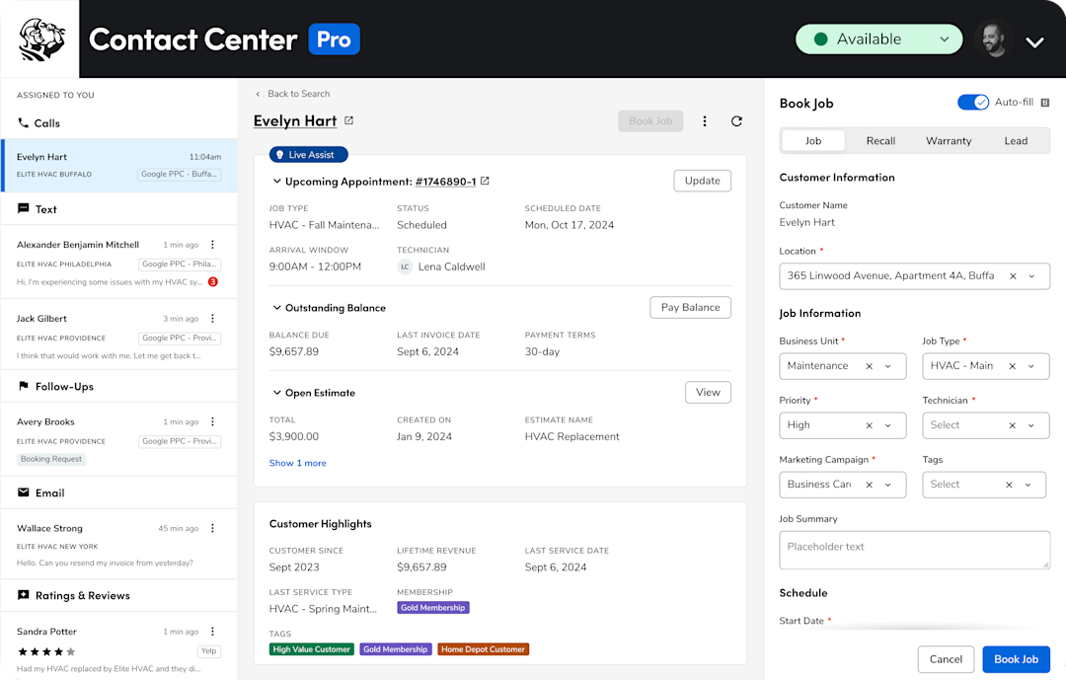
Task: Open Wallace Strong email conversation
Action: point(119,545)
